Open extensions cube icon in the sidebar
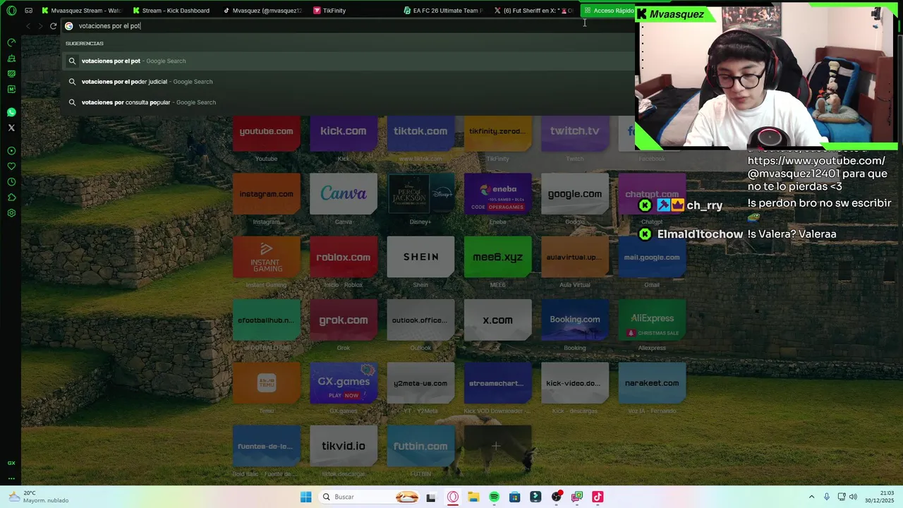The image size is (903, 508). (11, 198)
